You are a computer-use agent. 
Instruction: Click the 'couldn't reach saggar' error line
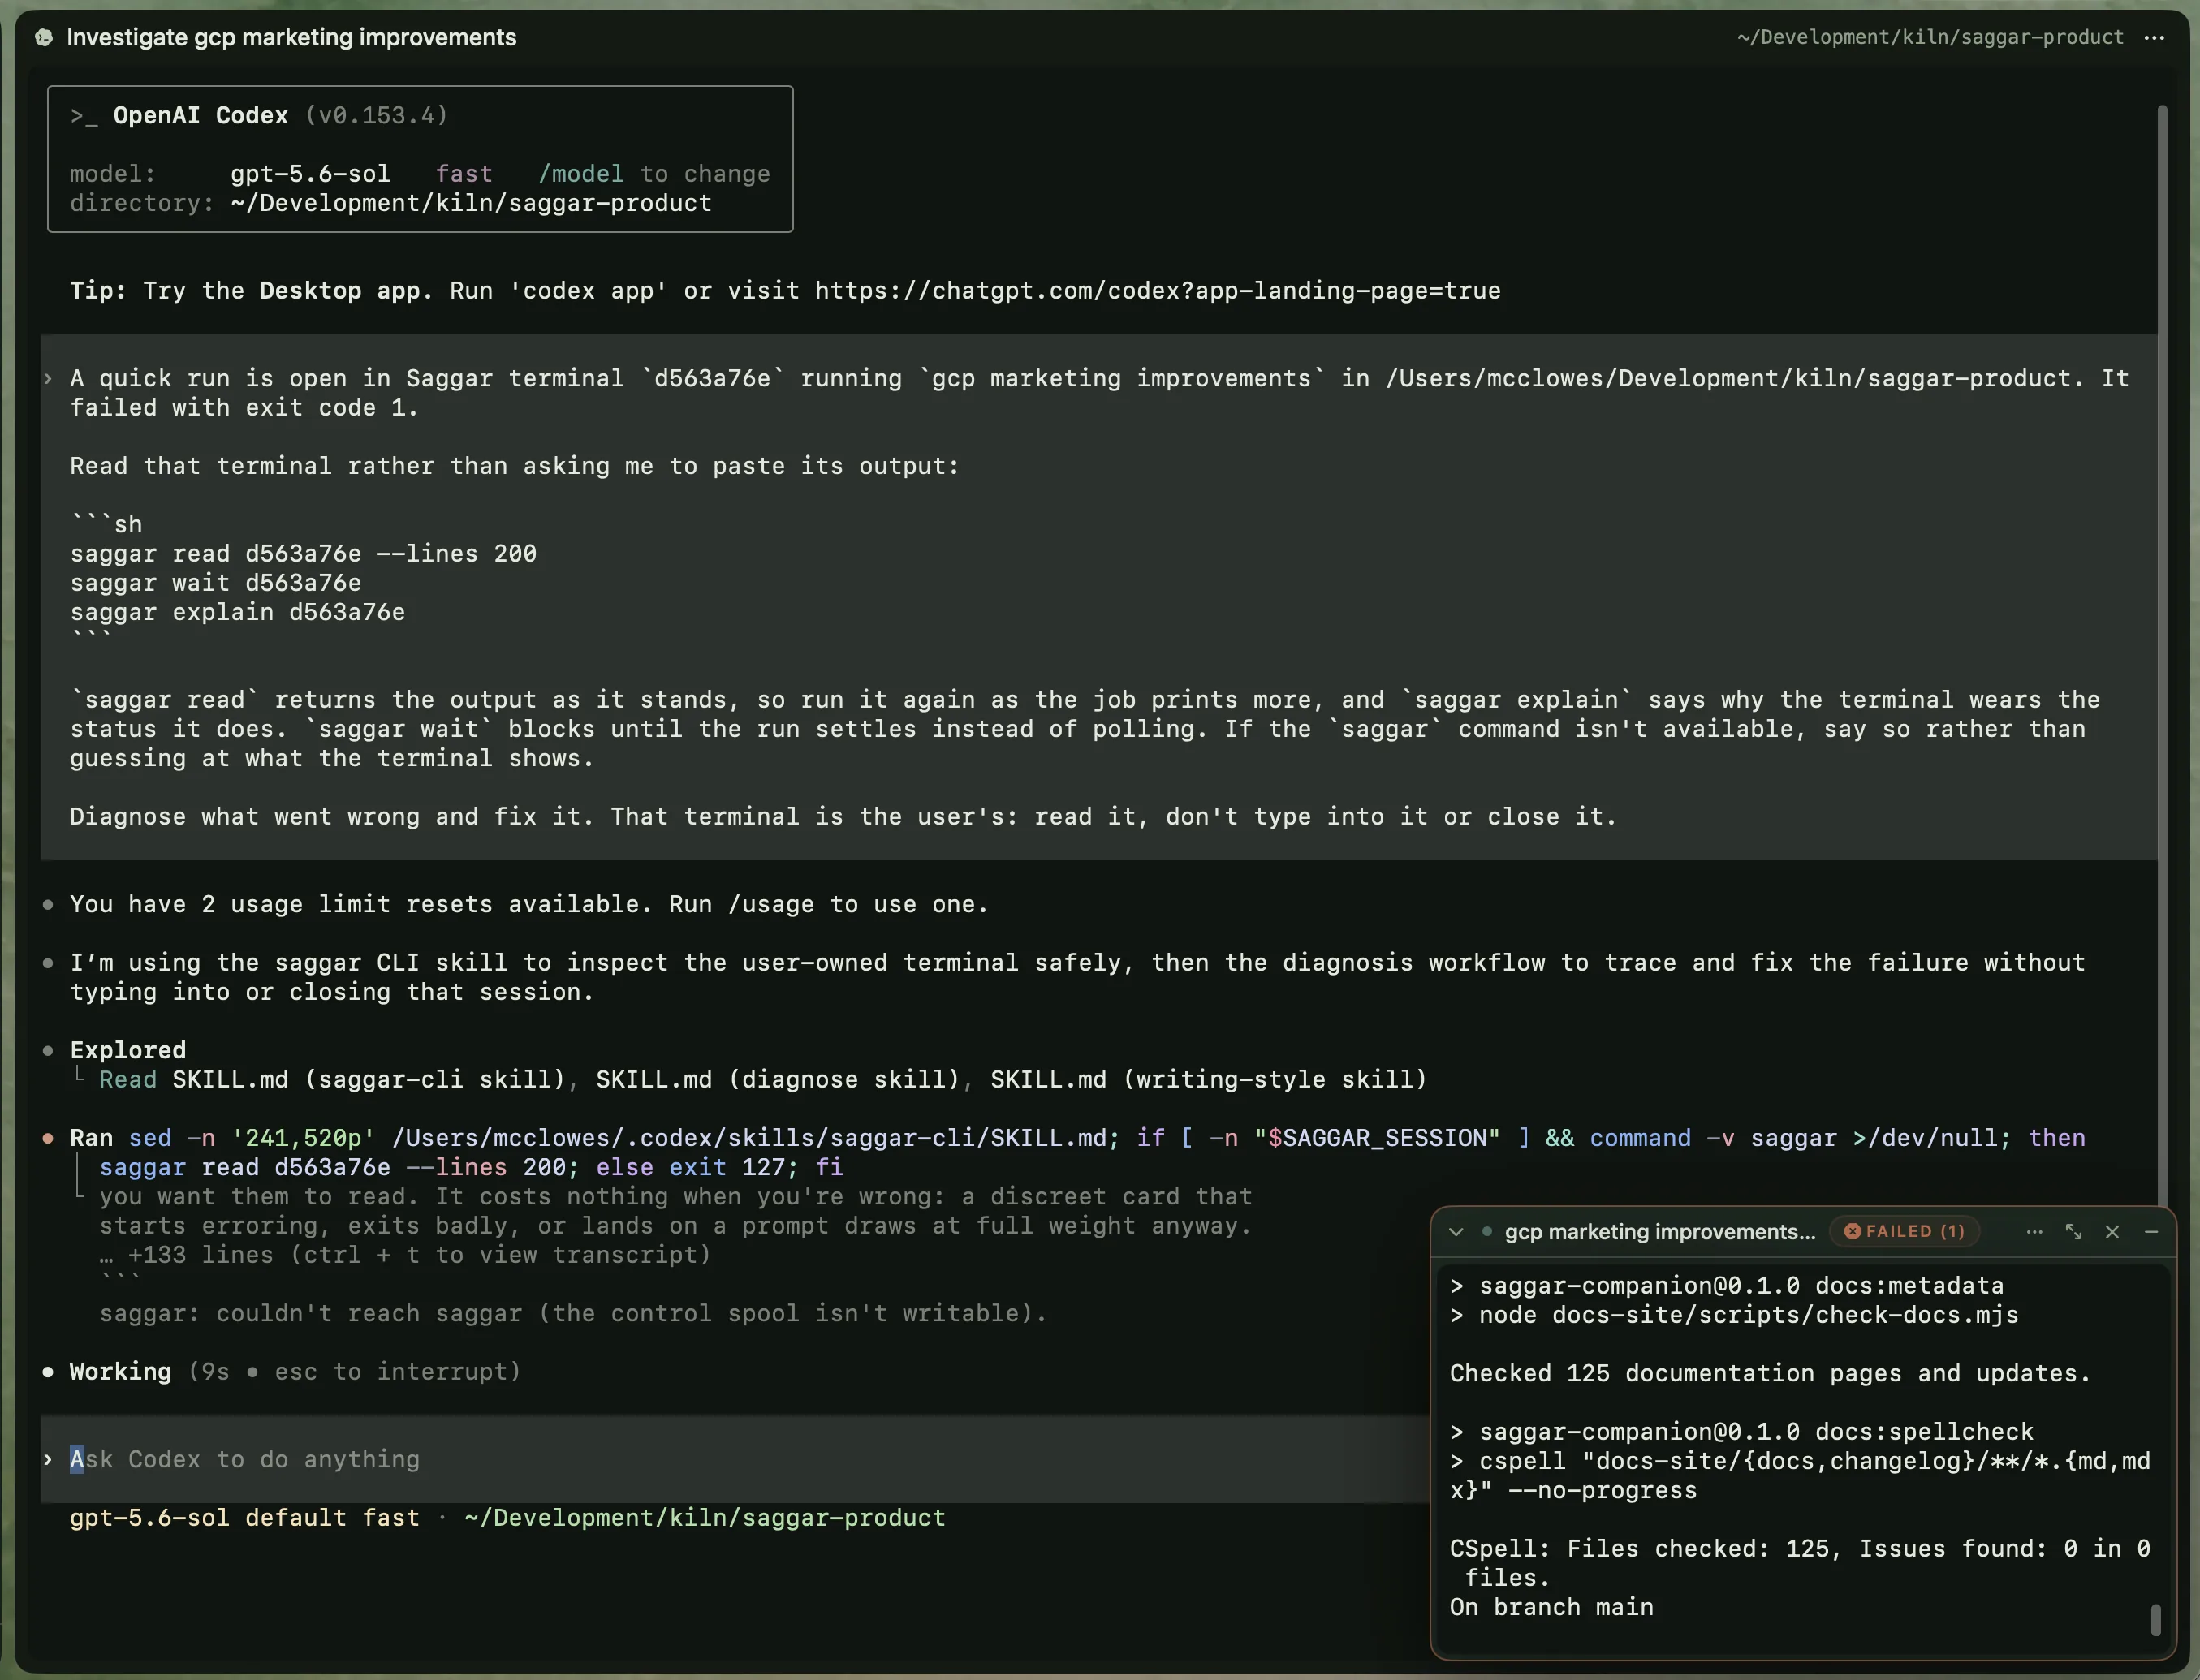573,1314
